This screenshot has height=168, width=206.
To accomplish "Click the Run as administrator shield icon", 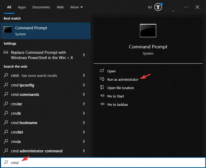I will [x=102, y=79].
